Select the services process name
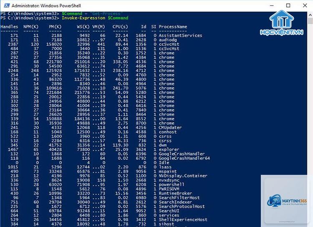Viewport: 313px width, 227px height. coord(169,215)
